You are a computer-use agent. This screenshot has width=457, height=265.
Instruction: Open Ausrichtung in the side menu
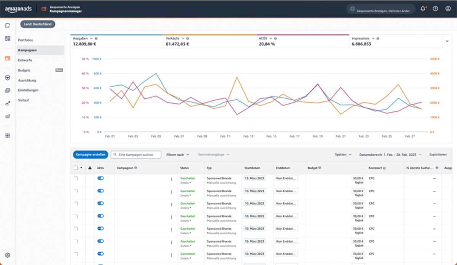click(27, 80)
